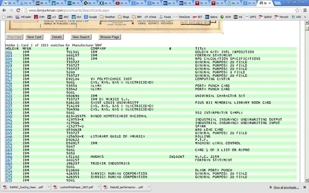Close the downloads bar
Screen dimensions: 309x193
pos(304,187)
